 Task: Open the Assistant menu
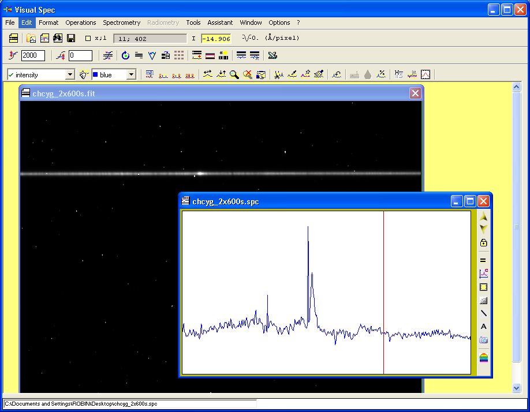[x=220, y=23]
